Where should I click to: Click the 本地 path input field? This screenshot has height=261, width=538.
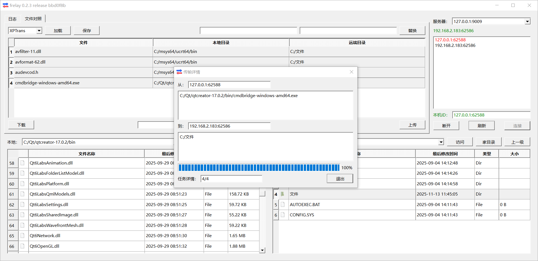[x=97, y=142]
